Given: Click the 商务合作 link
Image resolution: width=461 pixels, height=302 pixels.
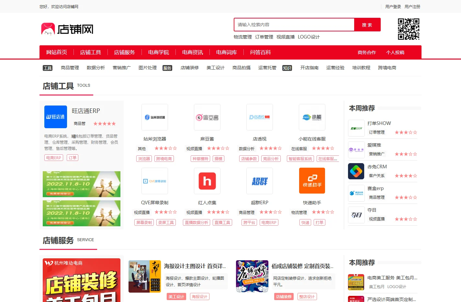Looking at the screenshot, I should pyautogui.click(x=367, y=52).
